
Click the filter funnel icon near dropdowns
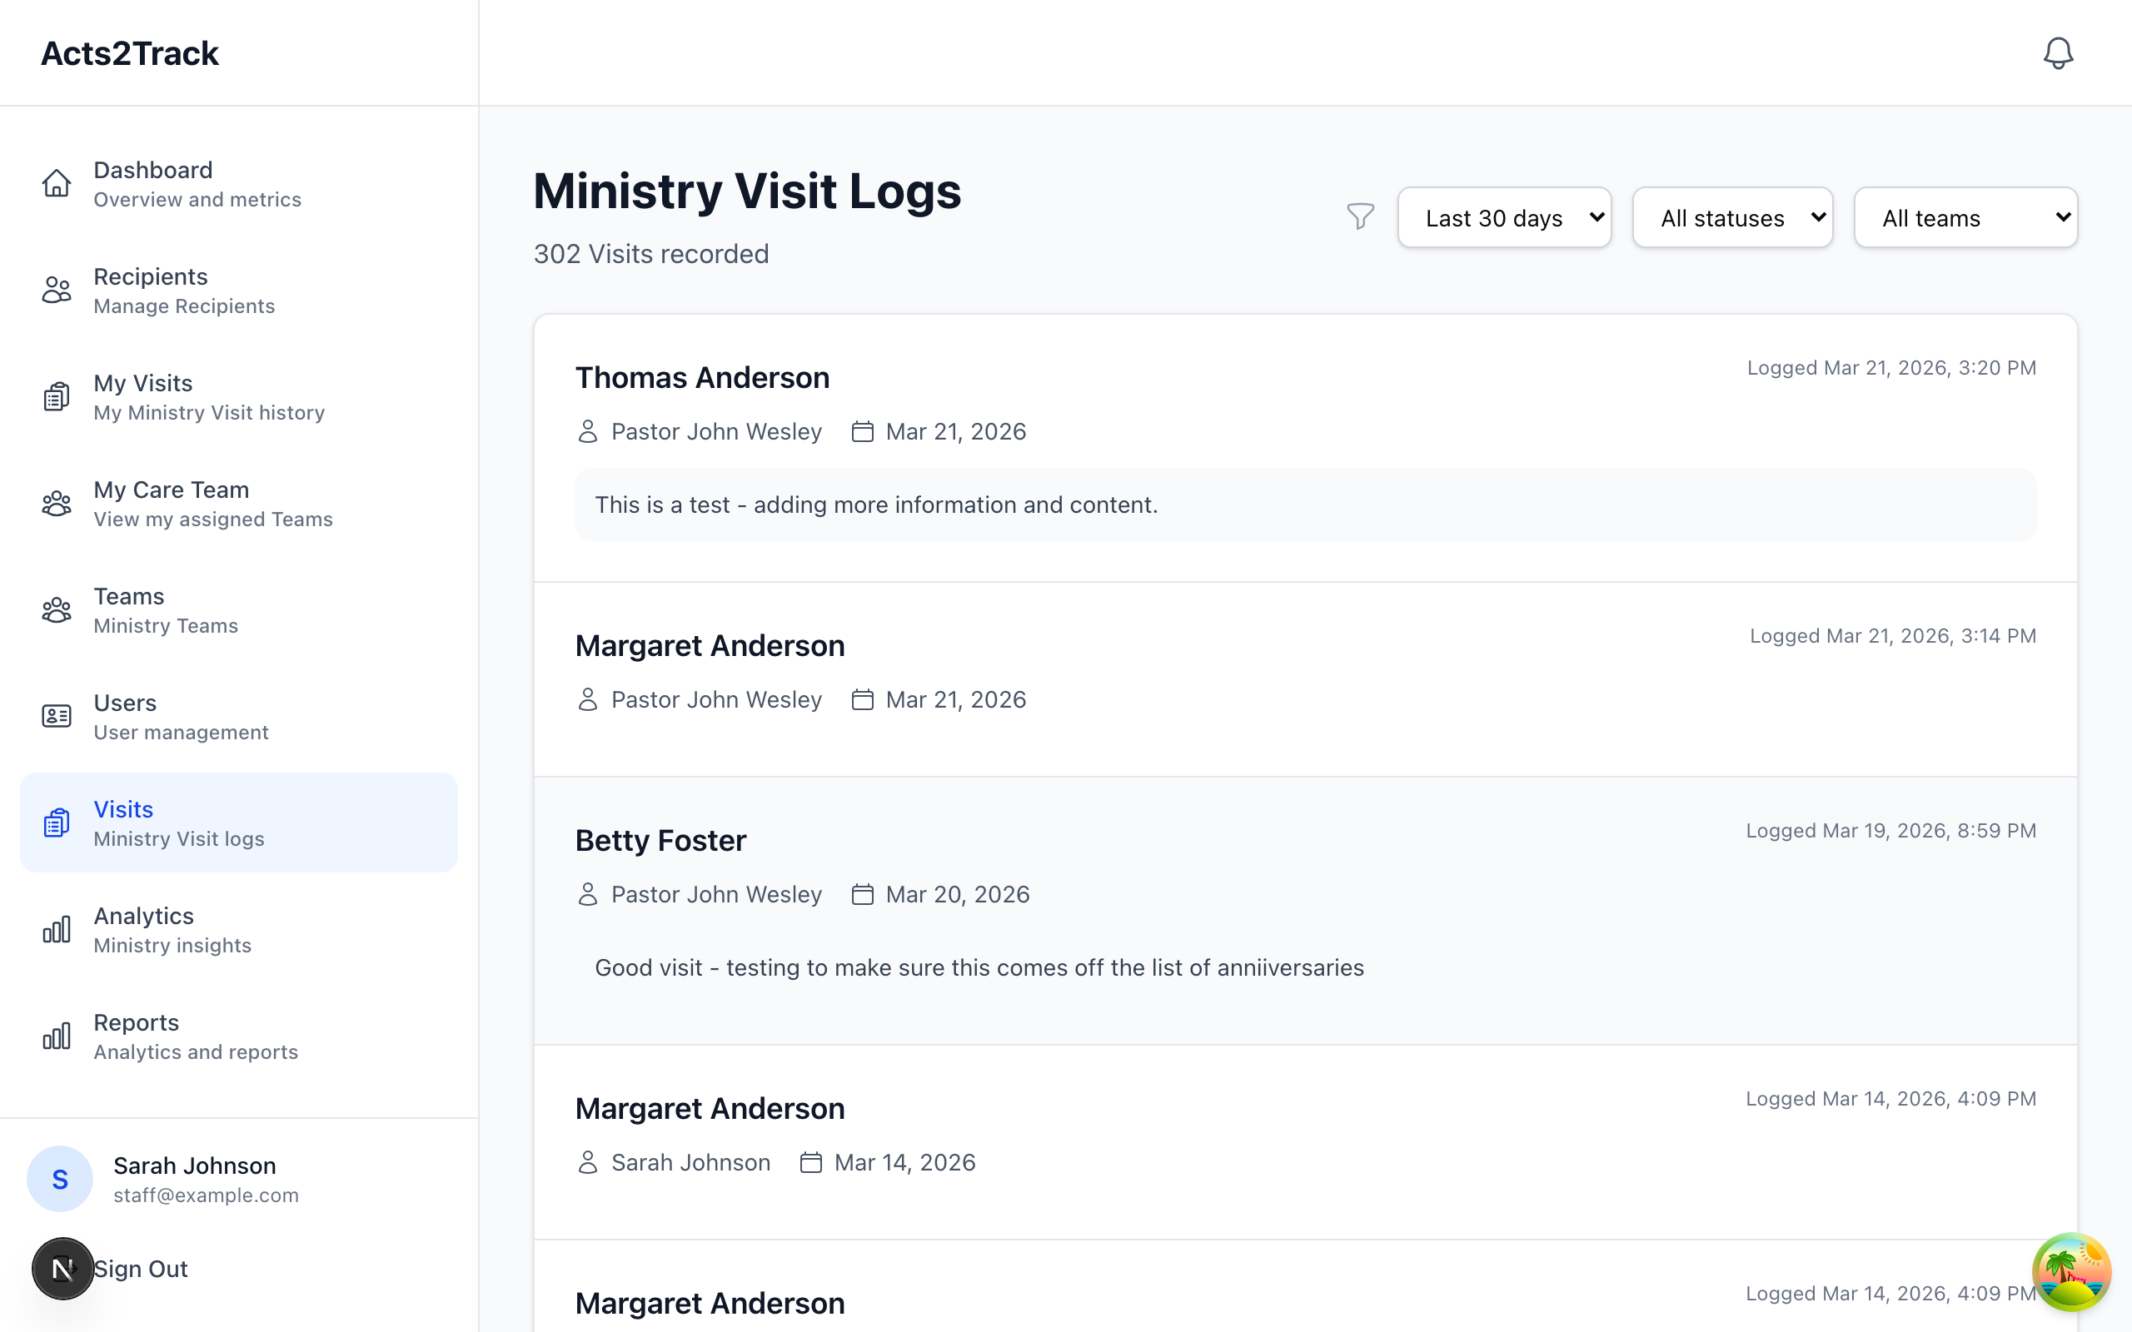click(1359, 216)
